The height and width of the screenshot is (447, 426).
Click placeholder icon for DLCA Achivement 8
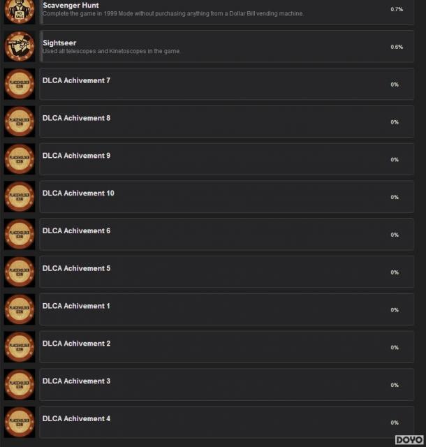tap(20, 122)
